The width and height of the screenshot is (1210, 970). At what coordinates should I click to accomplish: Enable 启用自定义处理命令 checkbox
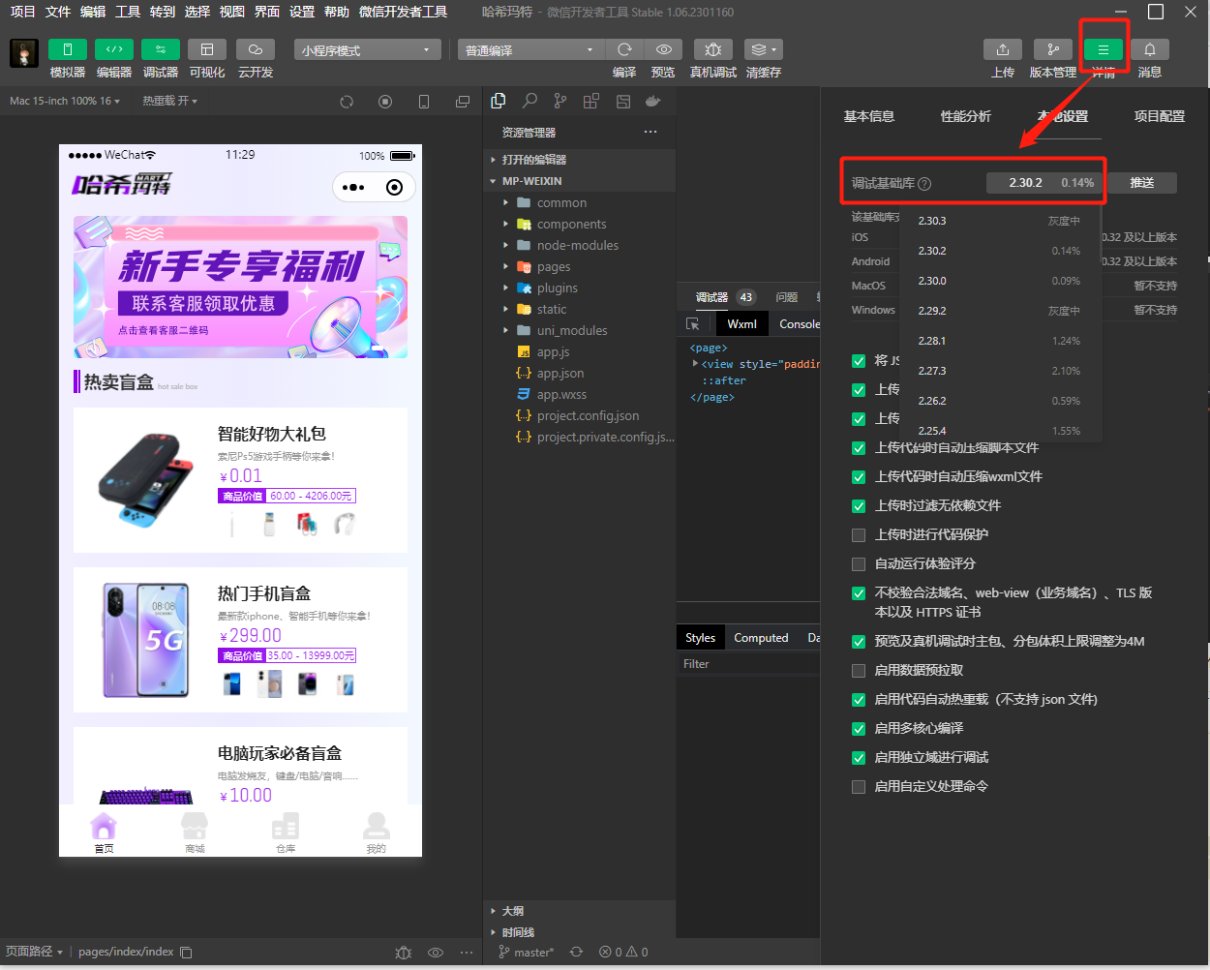tap(859, 787)
